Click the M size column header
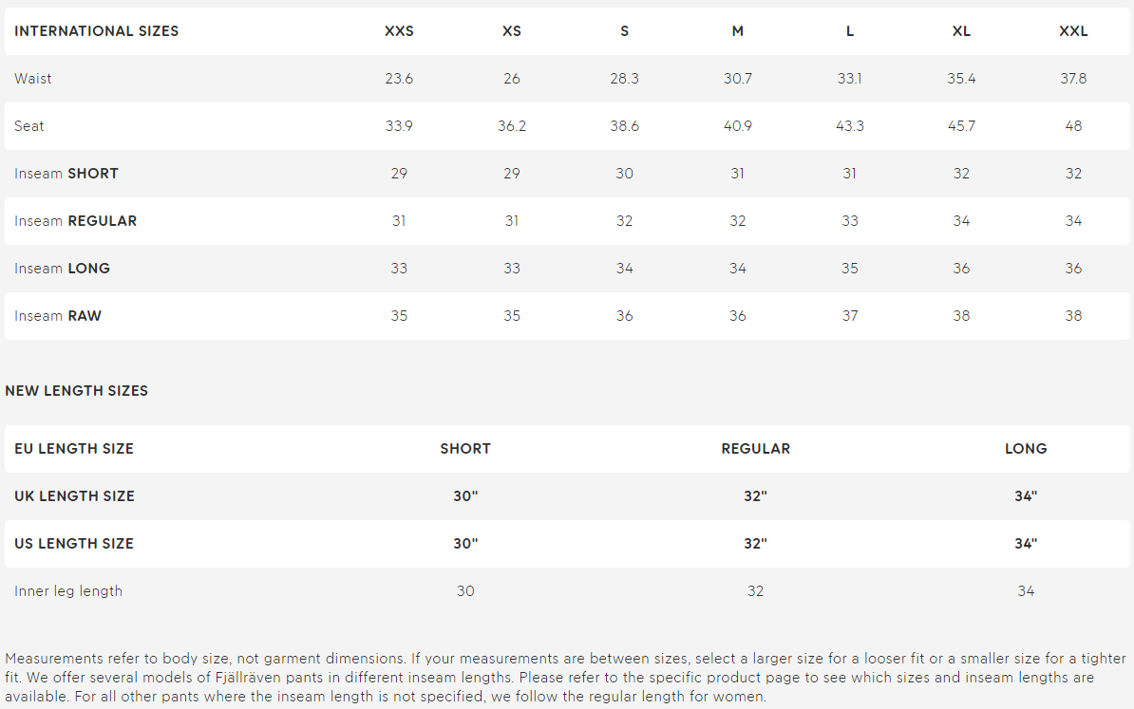This screenshot has height=709, width=1134. [x=737, y=31]
